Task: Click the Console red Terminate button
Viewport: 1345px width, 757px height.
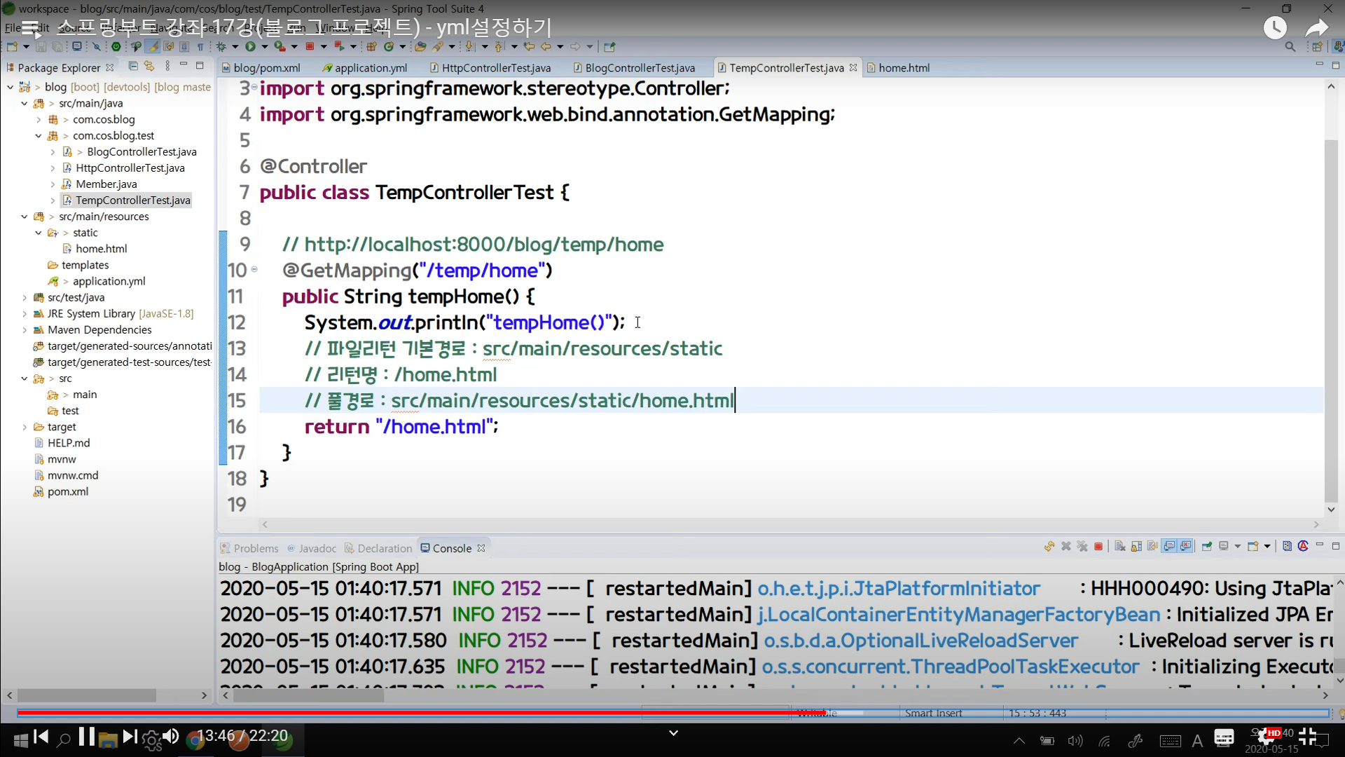Action: click(1098, 546)
